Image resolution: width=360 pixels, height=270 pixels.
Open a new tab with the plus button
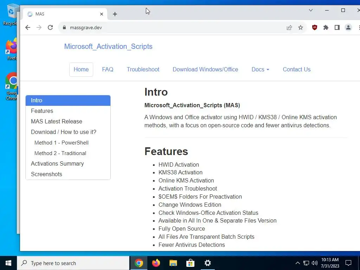coord(115,14)
